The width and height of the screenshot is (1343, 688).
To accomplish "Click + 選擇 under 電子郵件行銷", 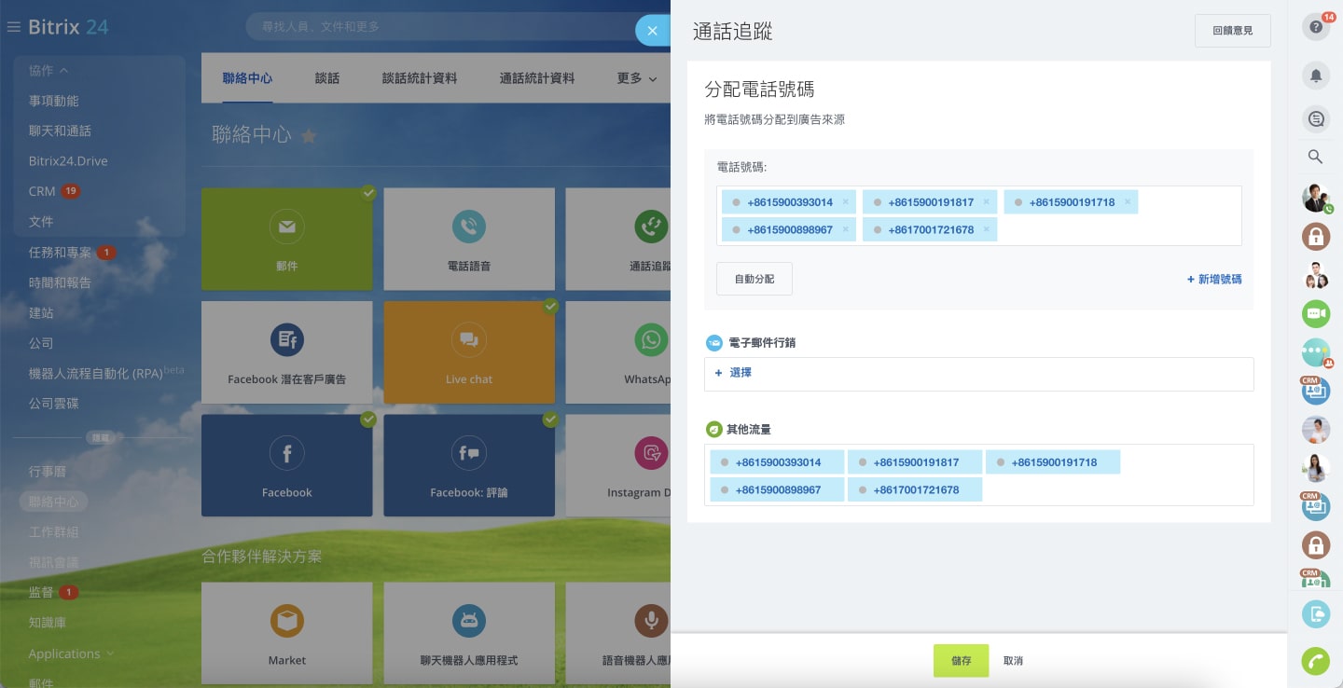I will [733, 372].
